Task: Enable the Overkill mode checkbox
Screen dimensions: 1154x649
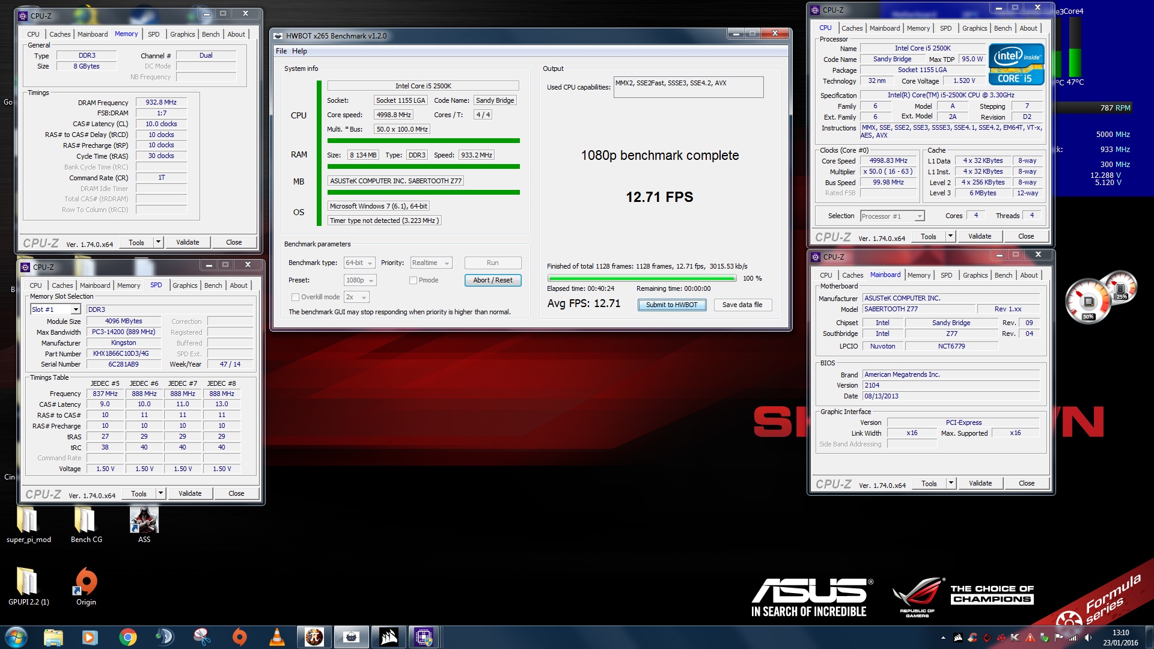Action: [x=295, y=297]
